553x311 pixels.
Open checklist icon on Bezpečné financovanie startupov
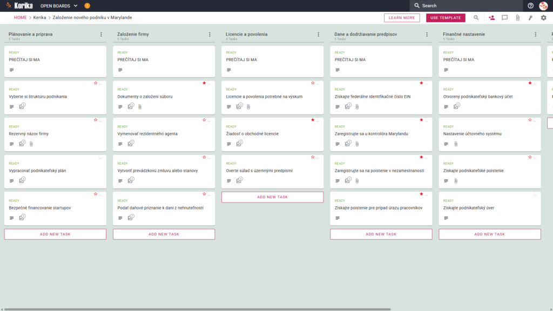point(22,217)
